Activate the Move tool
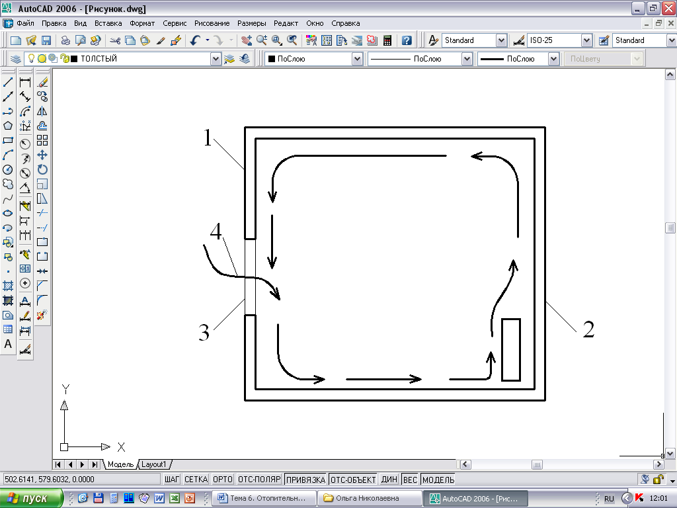 click(42, 155)
